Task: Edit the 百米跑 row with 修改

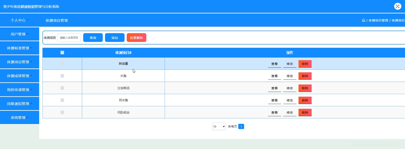Action: [290, 100]
